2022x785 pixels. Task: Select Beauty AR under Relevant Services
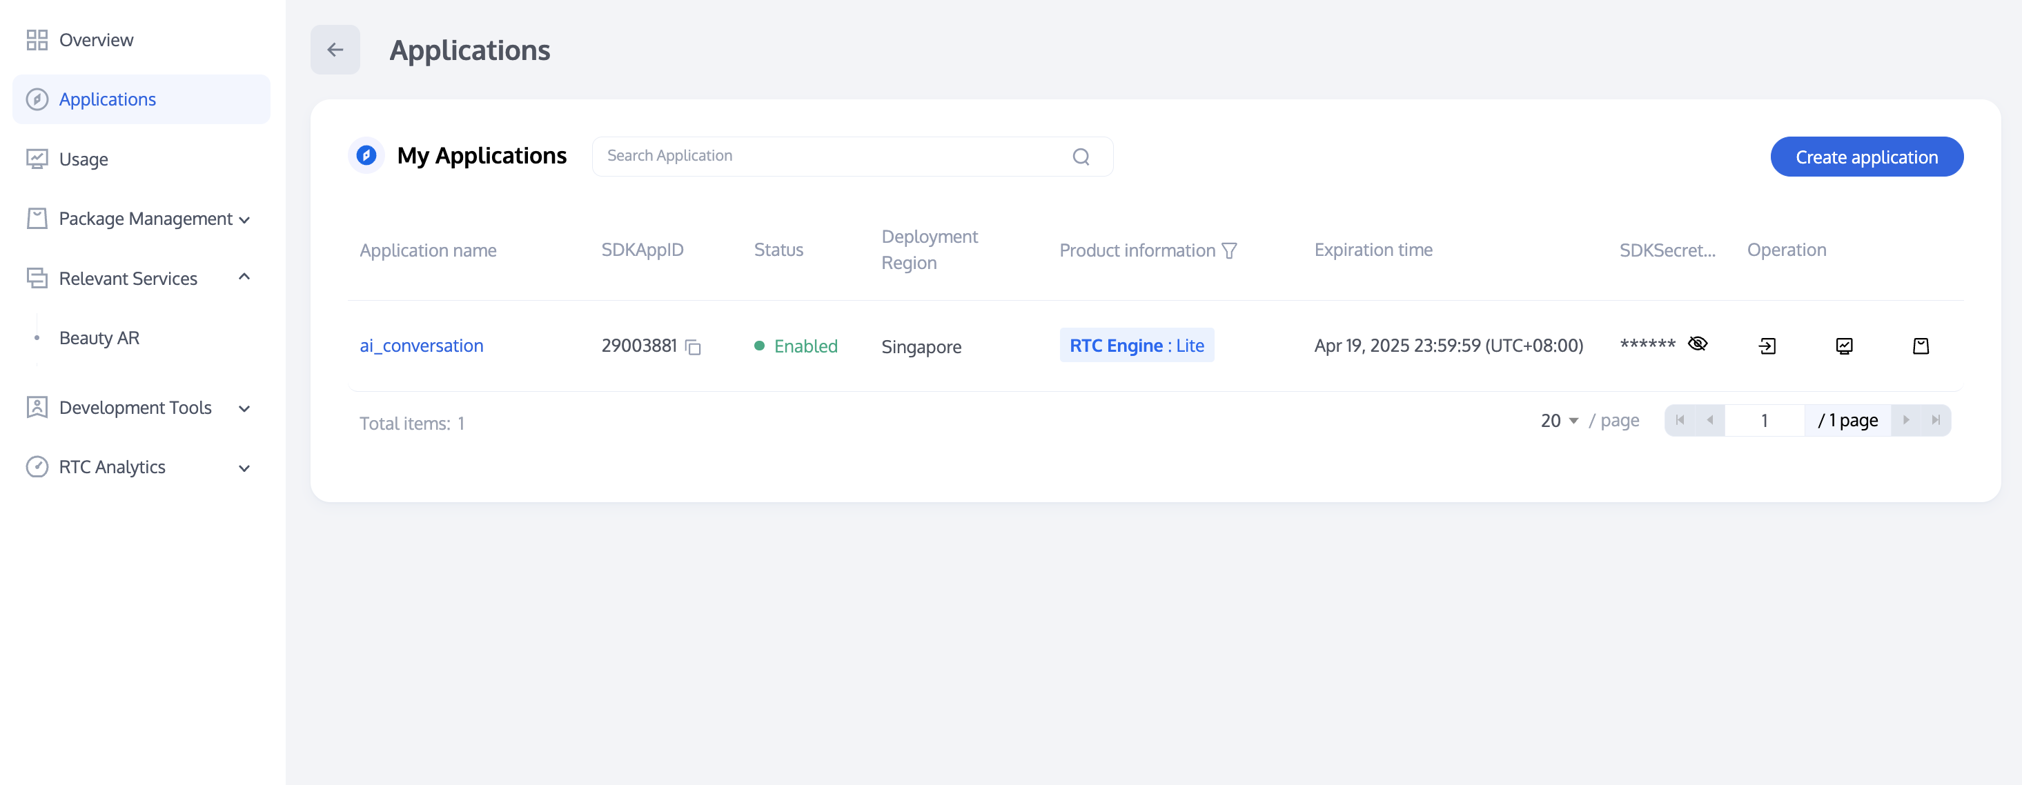[x=99, y=338]
